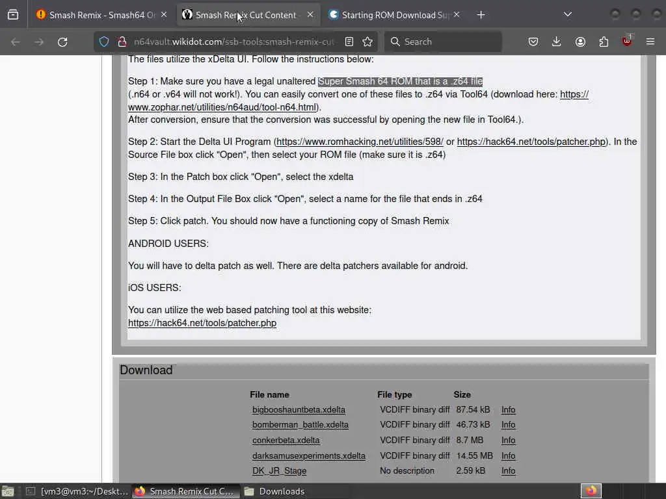The image size is (666, 499).
Task: Switch to Smash Remix Cut Content taskbar window
Action: pyautogui.click(x=186, y=491)
